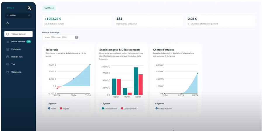This screenshot has width=263, height=131.
Task: Open the calendar icon in period field
Action: point(76,37)
